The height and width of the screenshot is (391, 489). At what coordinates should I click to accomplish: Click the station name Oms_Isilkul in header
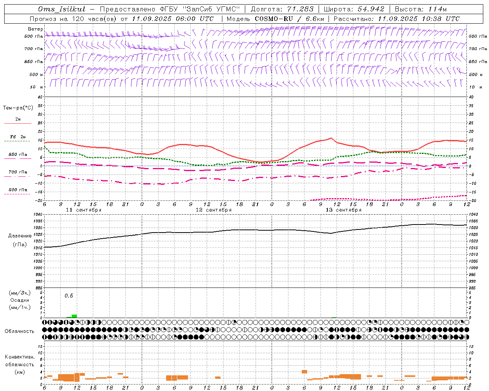pos(62,9)
